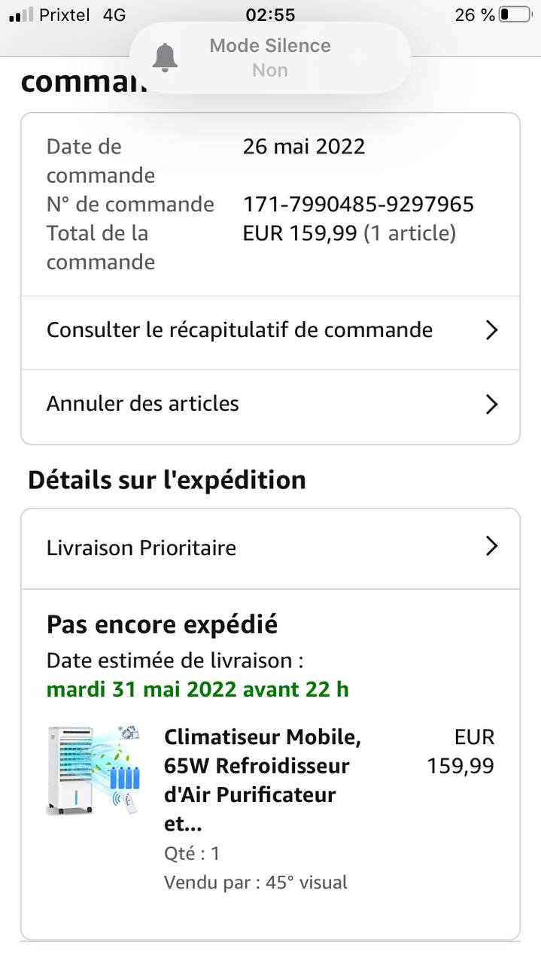This screenshot has height=963, width=541.
Task: Tap the Pas encore expédié status heading
Action: click(163, 624)
